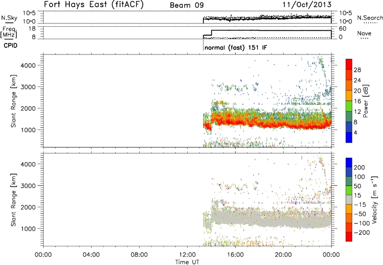Click the '18' frequency axis value

point(32,29)
